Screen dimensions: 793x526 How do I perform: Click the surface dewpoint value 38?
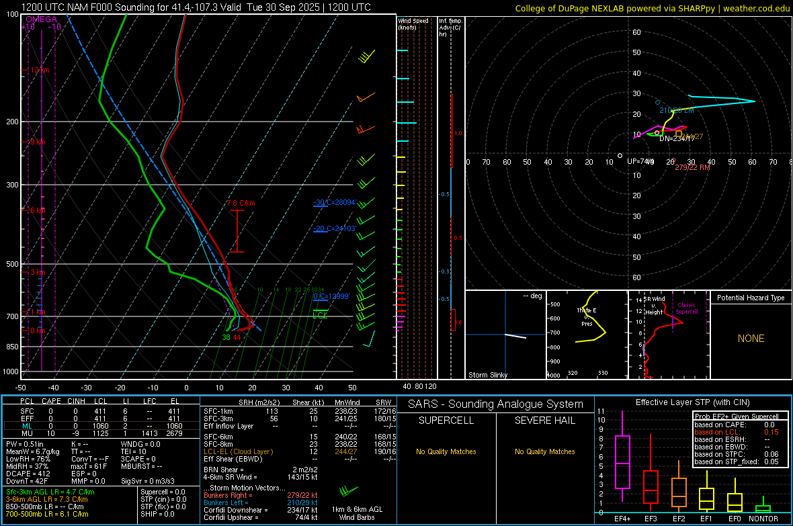(226, 337)
